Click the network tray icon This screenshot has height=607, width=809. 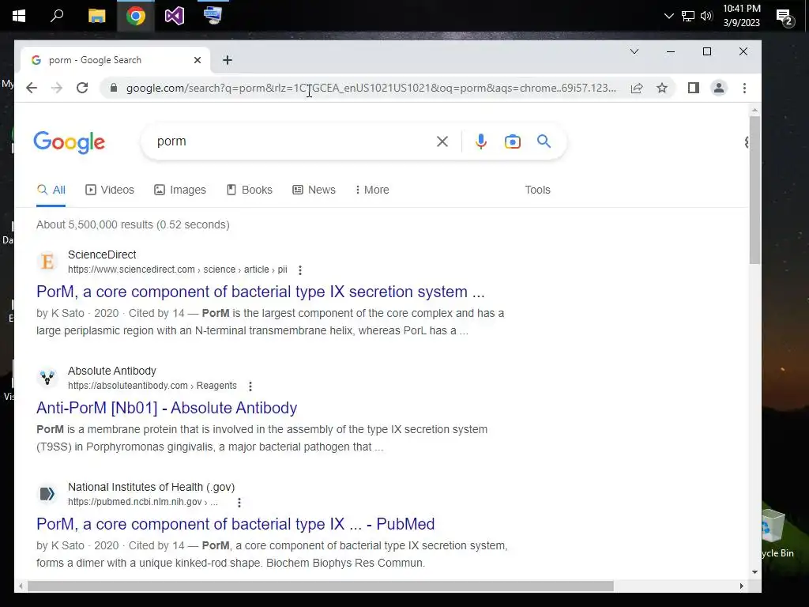point(688,16)
